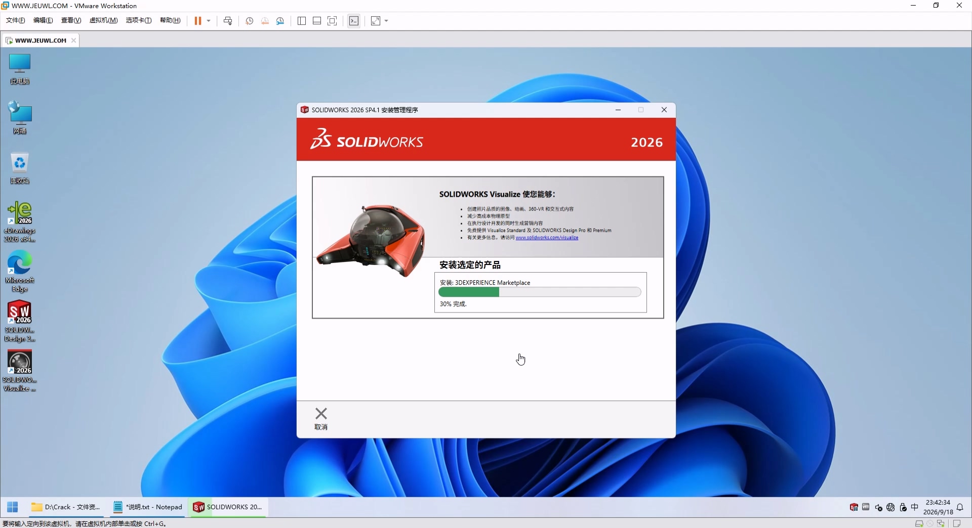
Task: Open the 编辑(E) menu
Action: 43,20
